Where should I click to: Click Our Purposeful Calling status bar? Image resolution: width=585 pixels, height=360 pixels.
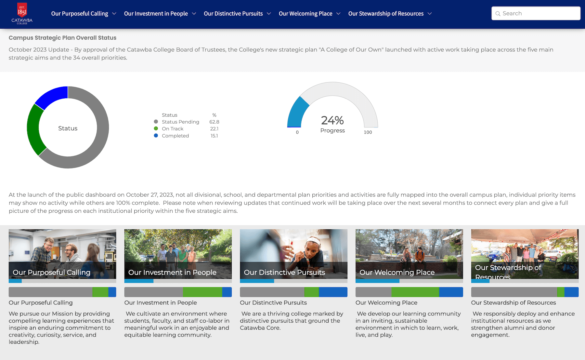62,292
